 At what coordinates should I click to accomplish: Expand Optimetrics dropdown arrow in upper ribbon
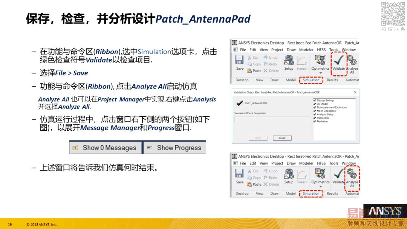tap(320, 73)
